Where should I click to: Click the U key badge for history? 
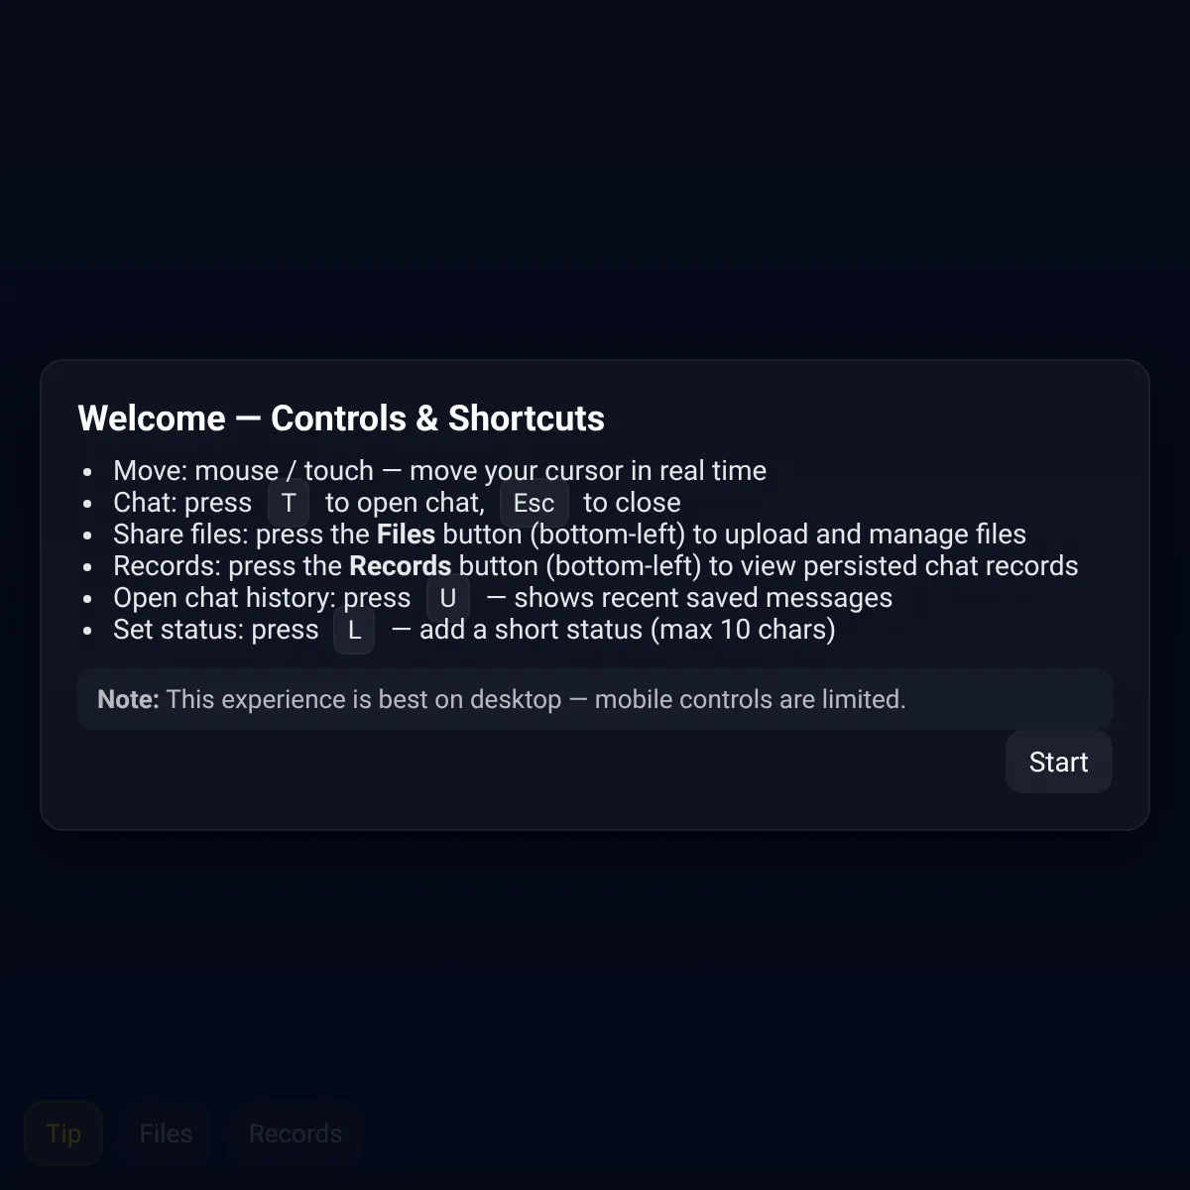[x=448, y=598]
